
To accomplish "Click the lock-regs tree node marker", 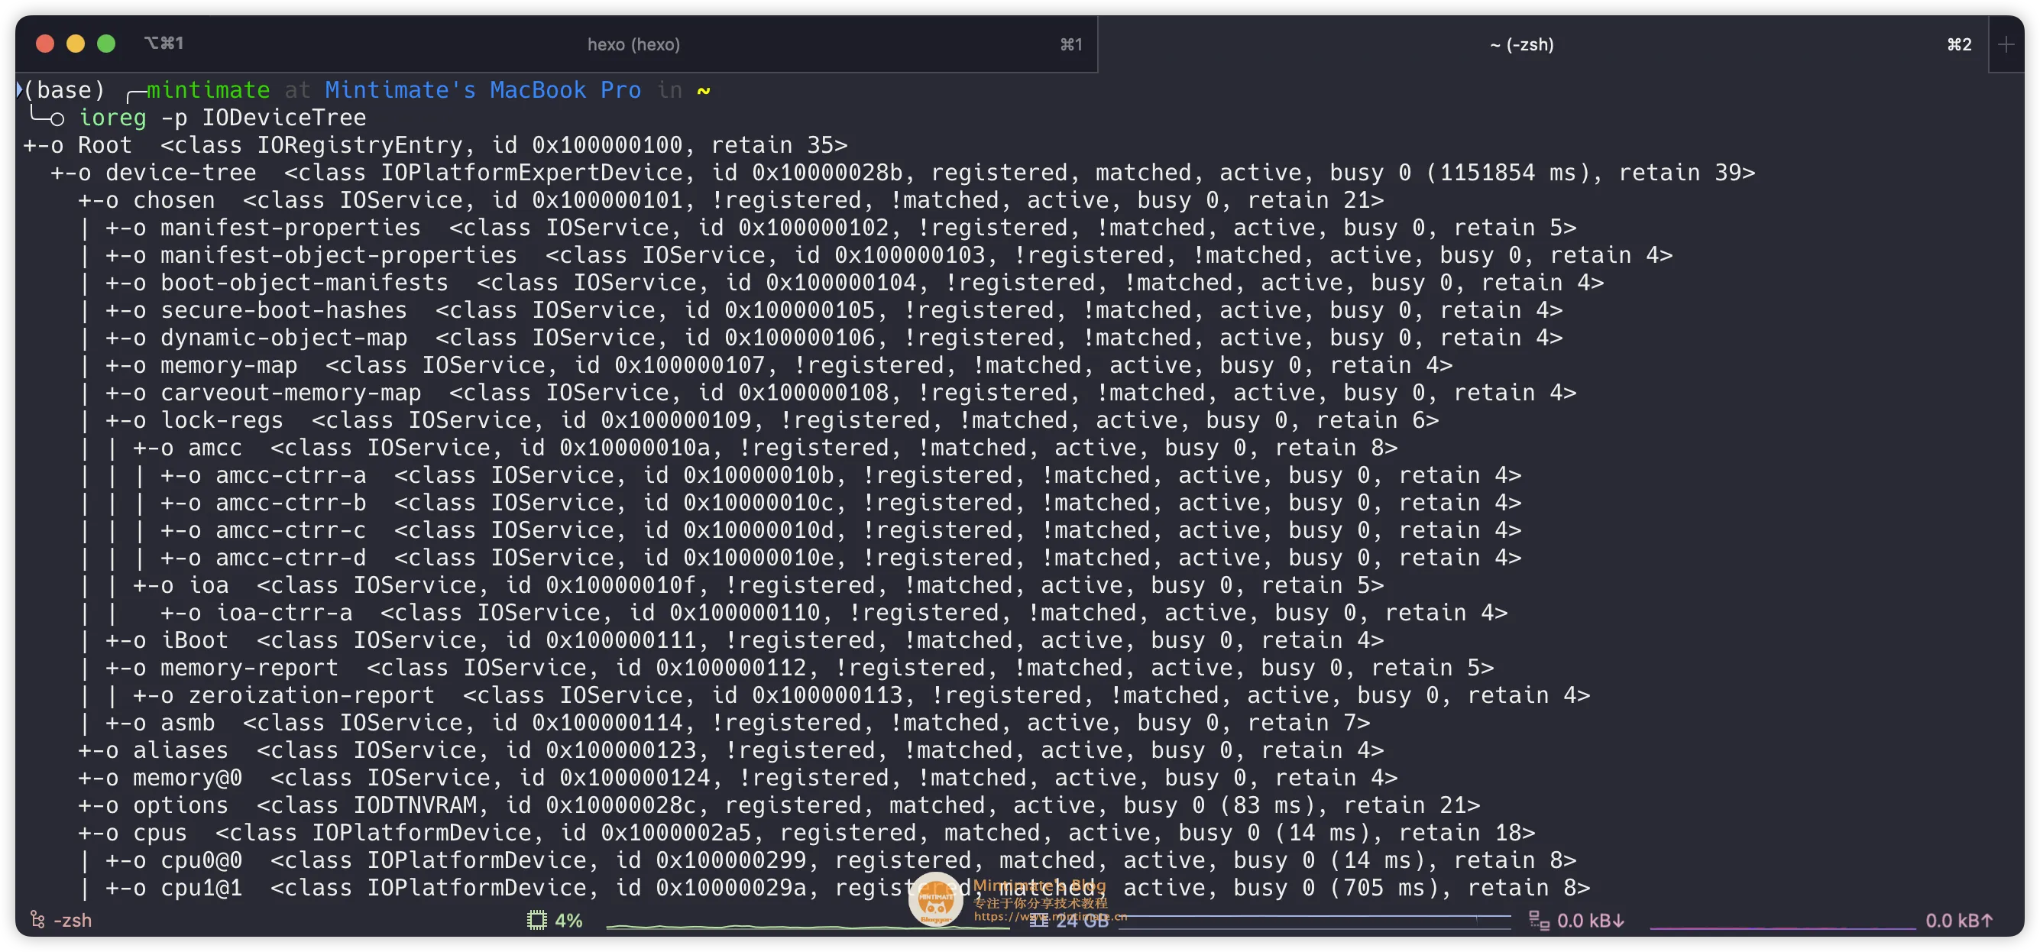I will [x=139, y=420].
